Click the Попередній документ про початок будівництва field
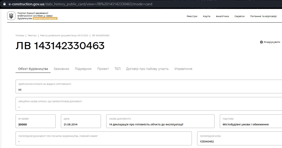 tap(104, 139)
